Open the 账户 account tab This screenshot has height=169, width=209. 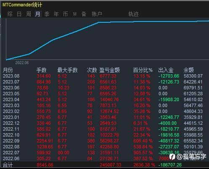[x=97, y=14]
